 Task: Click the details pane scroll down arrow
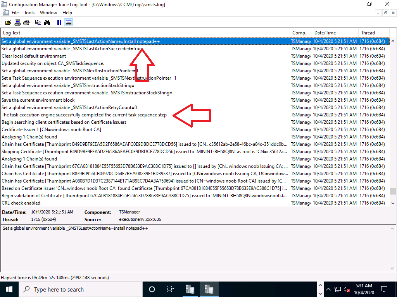pyautogui.click(x=393, y=268)
